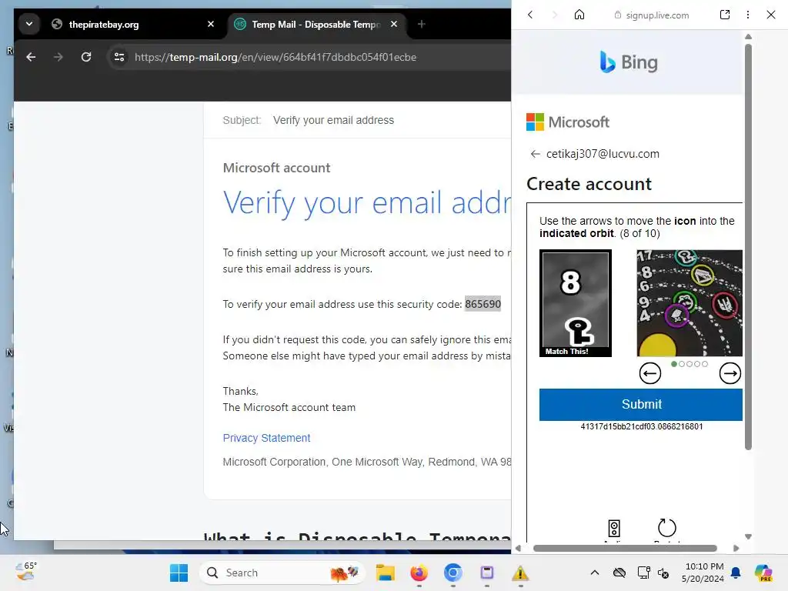The width and height of the screenshot is (788, 591).
Task: Open the Windows Start menu
Action: coord(179,573)
